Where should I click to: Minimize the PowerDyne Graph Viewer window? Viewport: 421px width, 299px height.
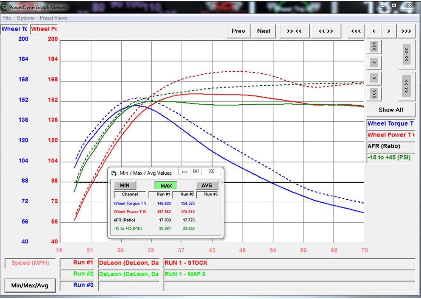point(382,6)
